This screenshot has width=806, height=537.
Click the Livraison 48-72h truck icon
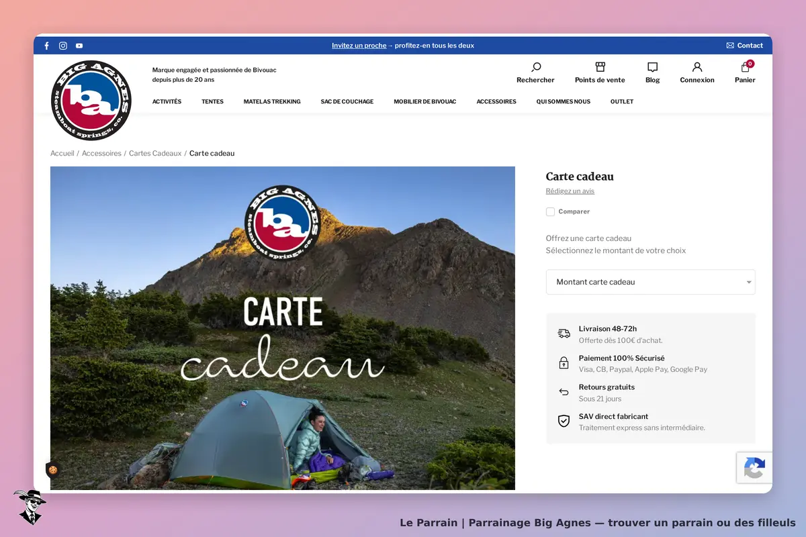click(x=564, y=334)
